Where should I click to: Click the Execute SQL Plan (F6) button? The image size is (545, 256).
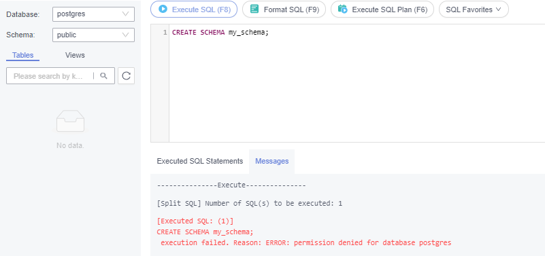point(382,9)
